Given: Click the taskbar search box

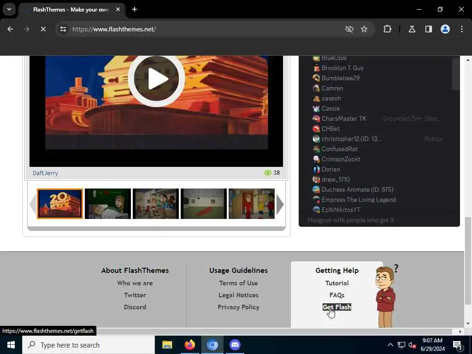Looking at the screenshot, I should tap(88, 345).
